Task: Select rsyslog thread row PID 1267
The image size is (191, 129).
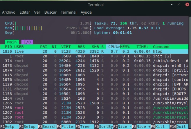Action: (94, 112)
